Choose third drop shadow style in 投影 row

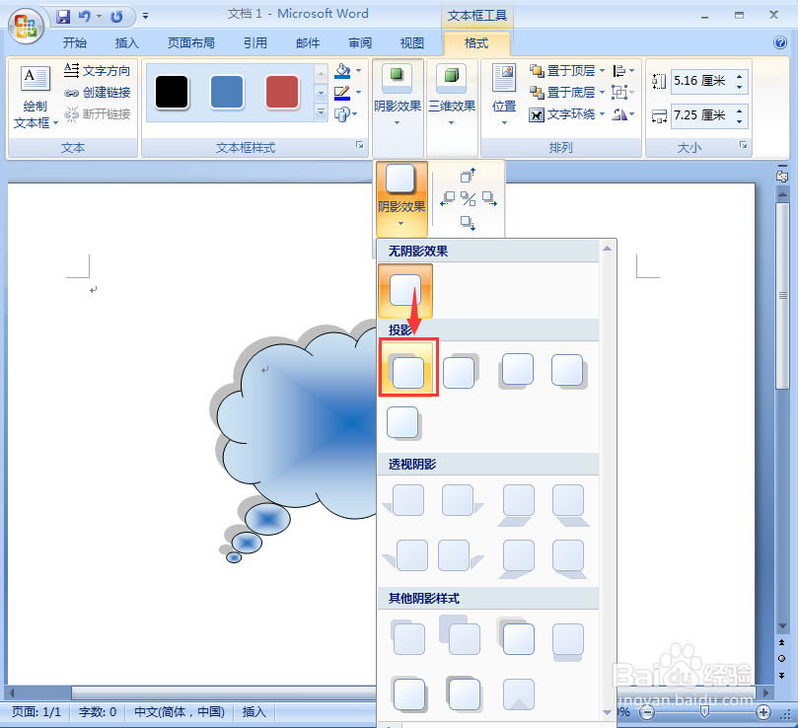click(x=516, y=371)
